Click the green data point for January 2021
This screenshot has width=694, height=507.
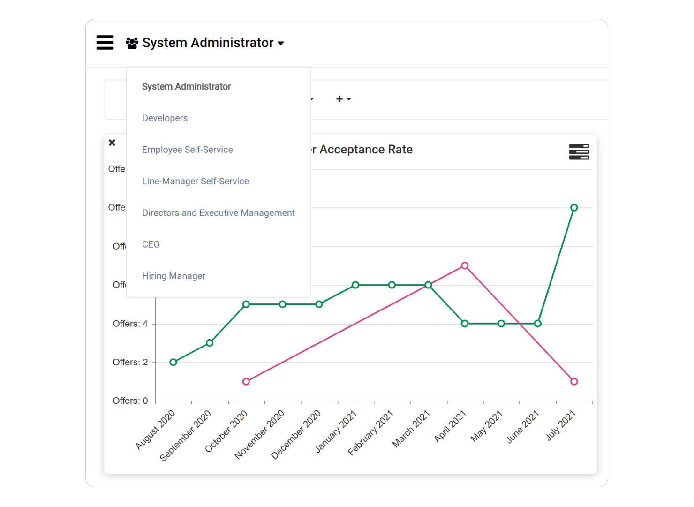tap(355, 285)
